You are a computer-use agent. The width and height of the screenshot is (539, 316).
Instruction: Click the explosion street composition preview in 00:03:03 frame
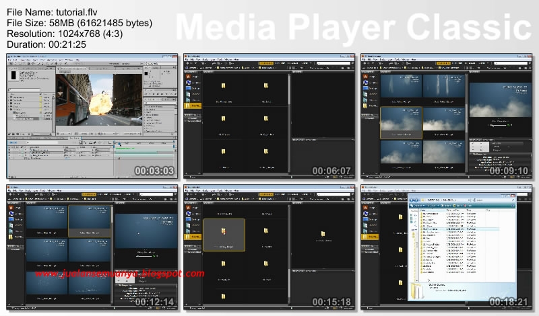[99, 100]
